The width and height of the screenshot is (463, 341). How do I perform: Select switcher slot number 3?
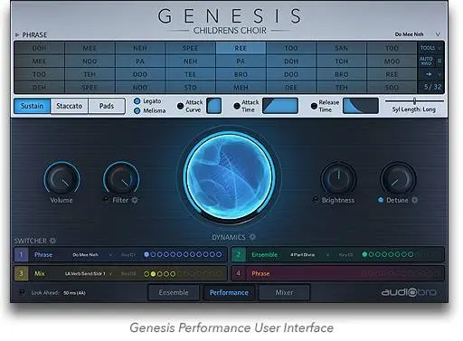coord(21,273)
